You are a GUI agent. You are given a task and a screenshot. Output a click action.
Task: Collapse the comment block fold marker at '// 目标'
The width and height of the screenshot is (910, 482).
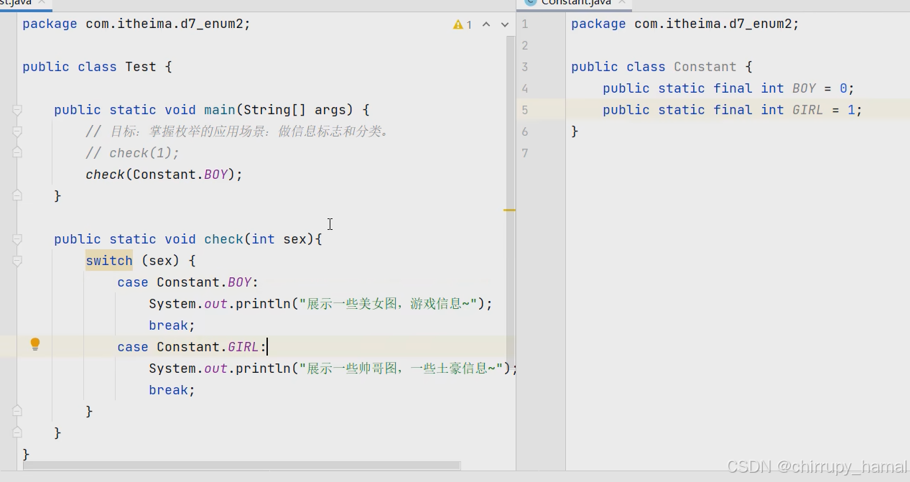point(17,131)
